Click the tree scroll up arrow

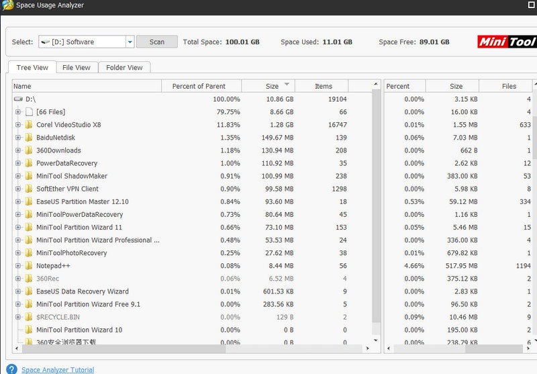(376, 84)
